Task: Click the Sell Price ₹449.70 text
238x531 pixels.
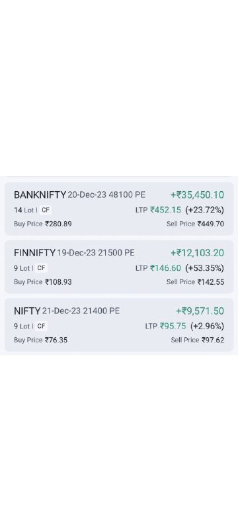Action: (x=195, y=224)
